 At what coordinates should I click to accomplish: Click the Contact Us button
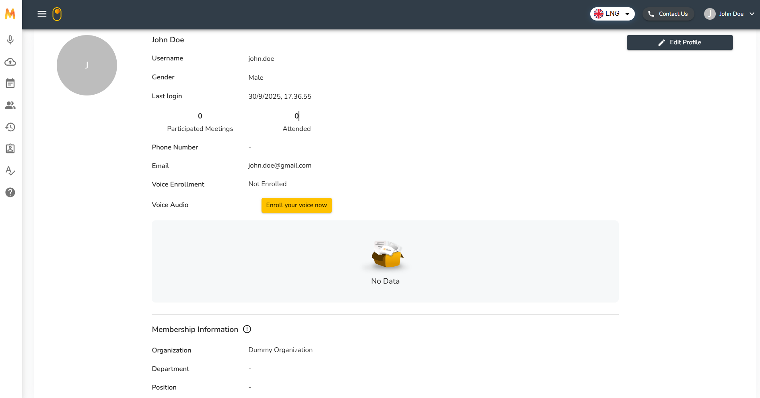[x=668, y=14]
